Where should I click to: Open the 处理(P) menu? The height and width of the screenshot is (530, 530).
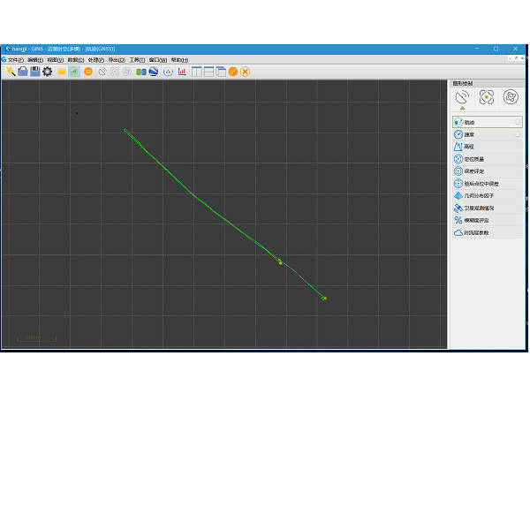[97, 60]
